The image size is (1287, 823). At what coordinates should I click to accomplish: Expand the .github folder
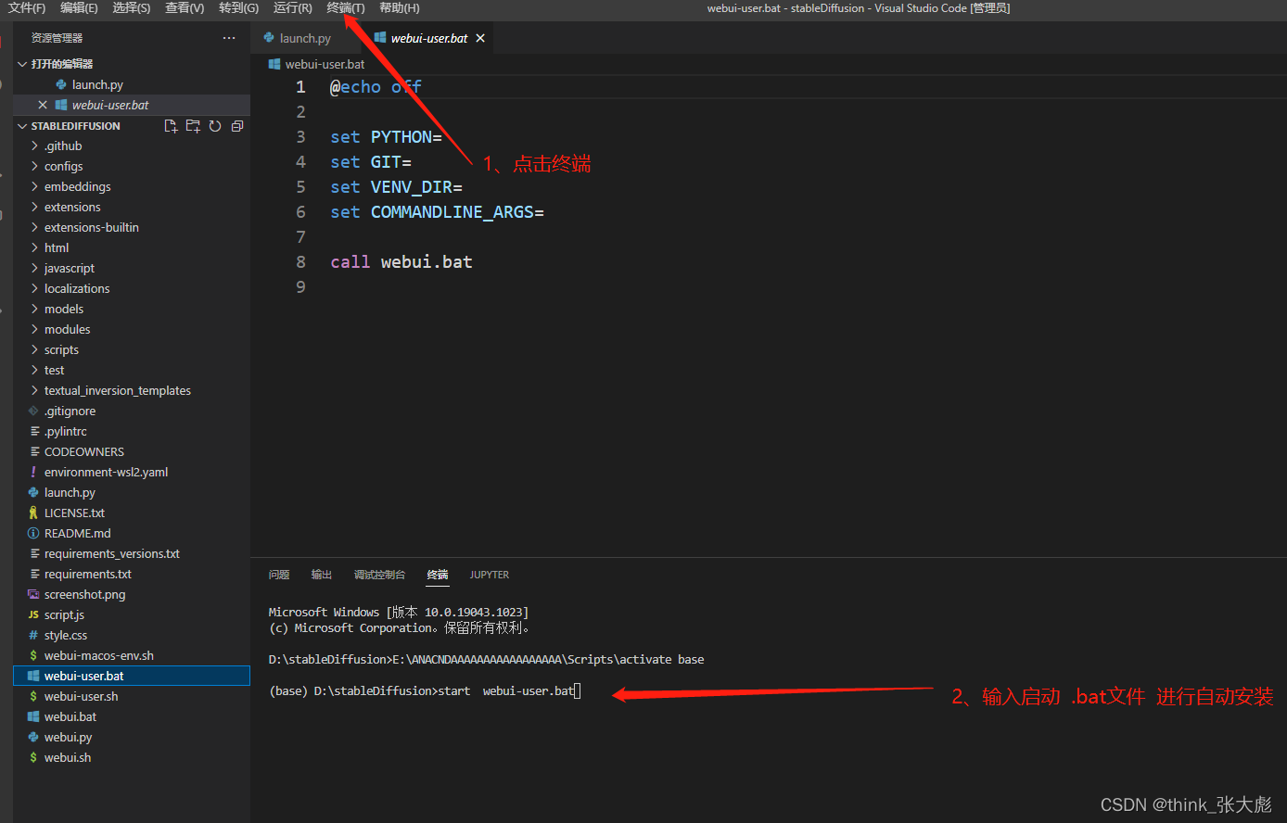[x=132, y=146]
